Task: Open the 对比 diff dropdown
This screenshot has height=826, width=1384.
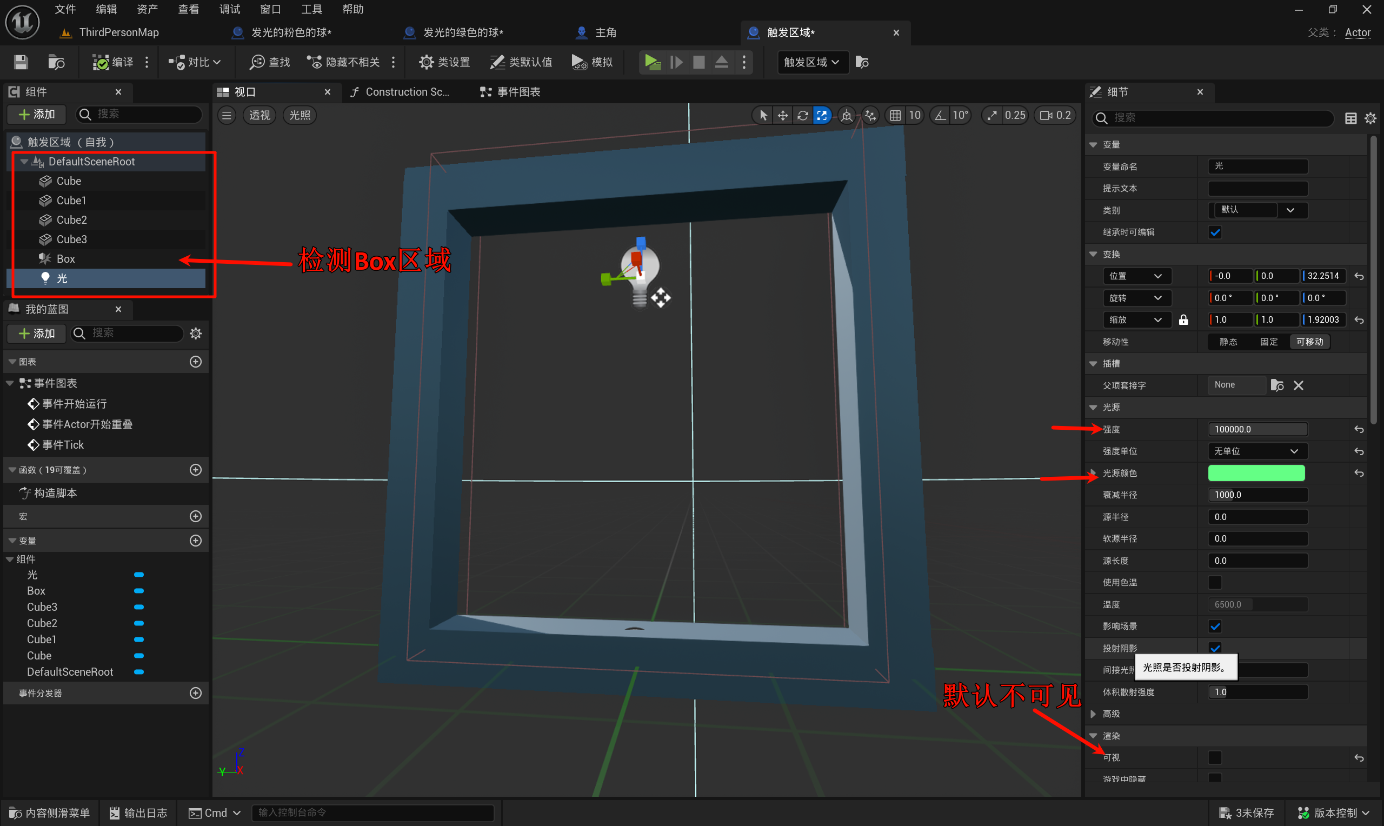Action: (194, 62)
